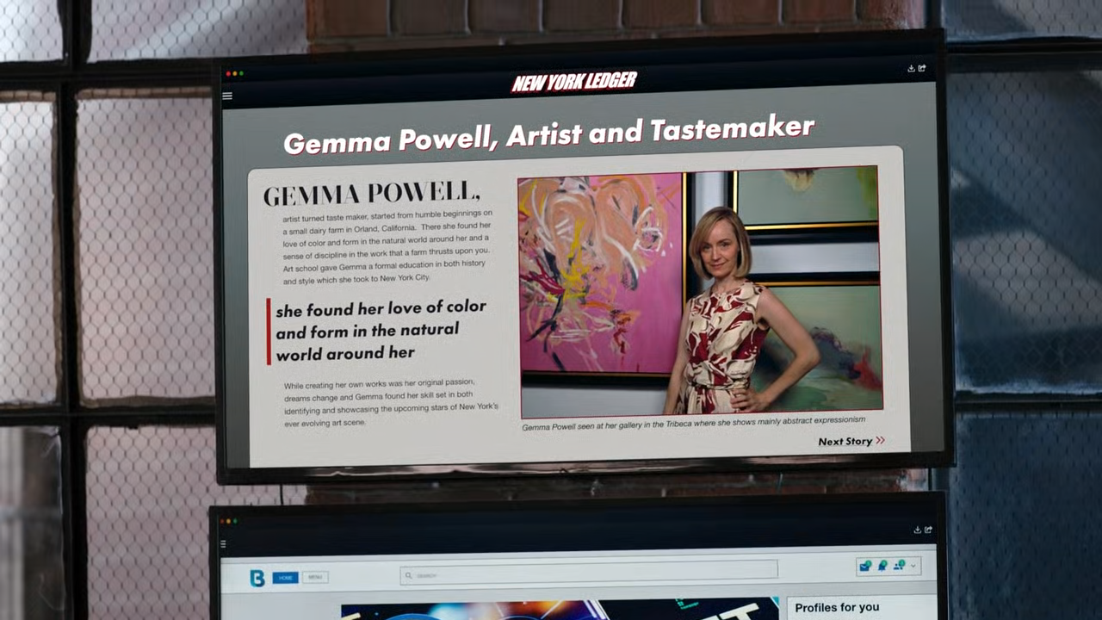This screenshot has width=1102, height=620.
Task: Click the Next Story link
Action: tap(845, 442)
